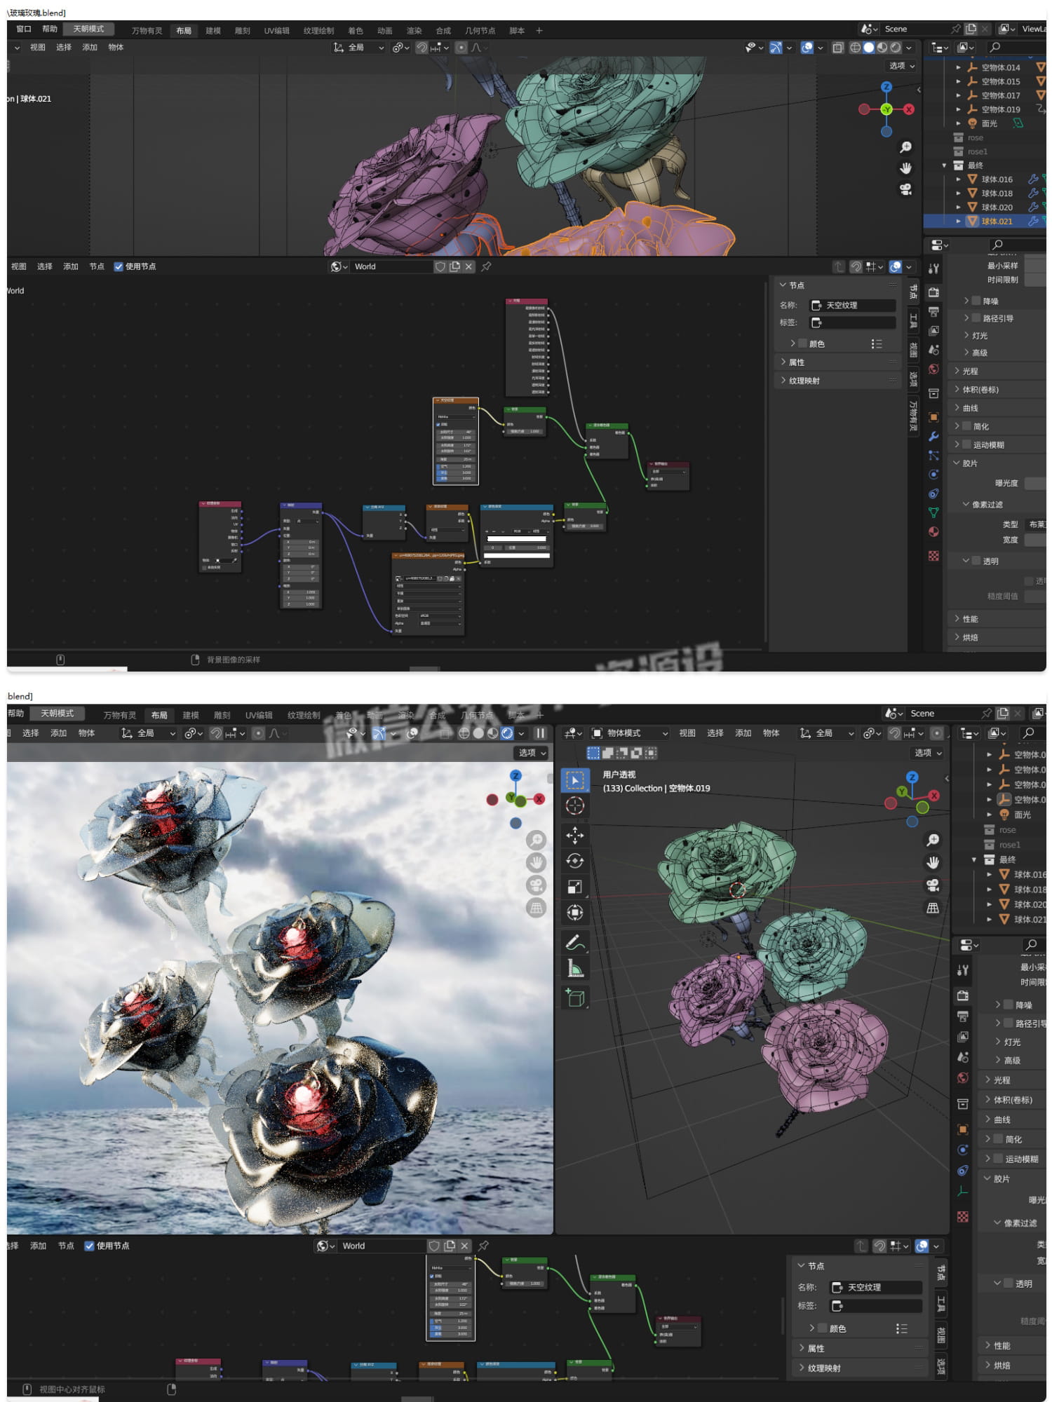Click the Add Cube tool icon
1052x1402 pixels.
tap(574, 998)
